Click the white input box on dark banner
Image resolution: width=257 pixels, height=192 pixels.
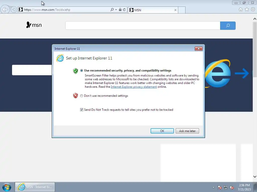coord(32,70)
